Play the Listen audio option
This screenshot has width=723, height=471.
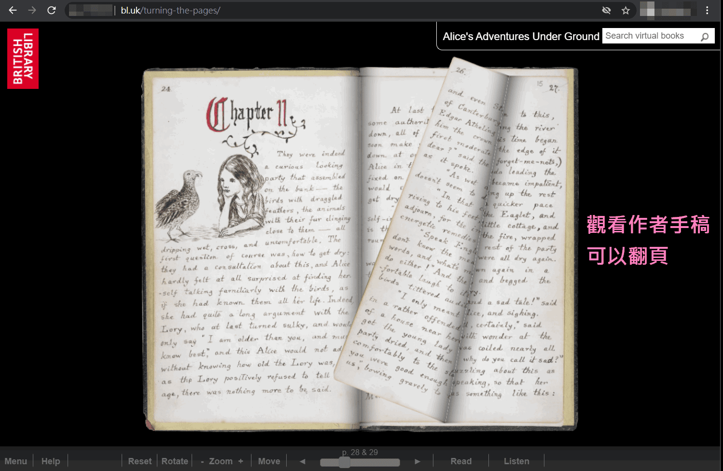click(x=516, y=461)
